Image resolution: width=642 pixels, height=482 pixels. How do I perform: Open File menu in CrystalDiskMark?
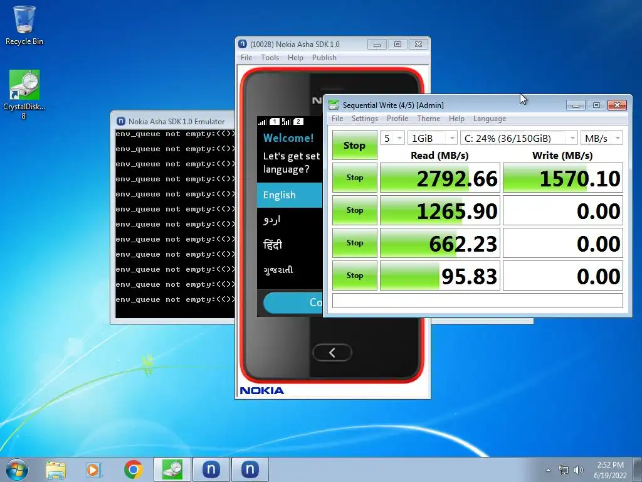(x=337, y=119)
